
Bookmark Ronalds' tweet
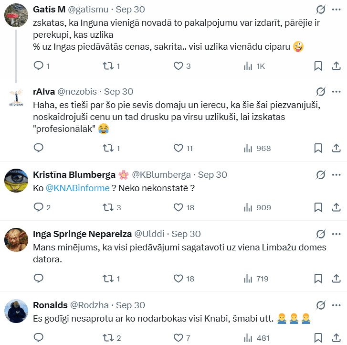coord(318,338)
